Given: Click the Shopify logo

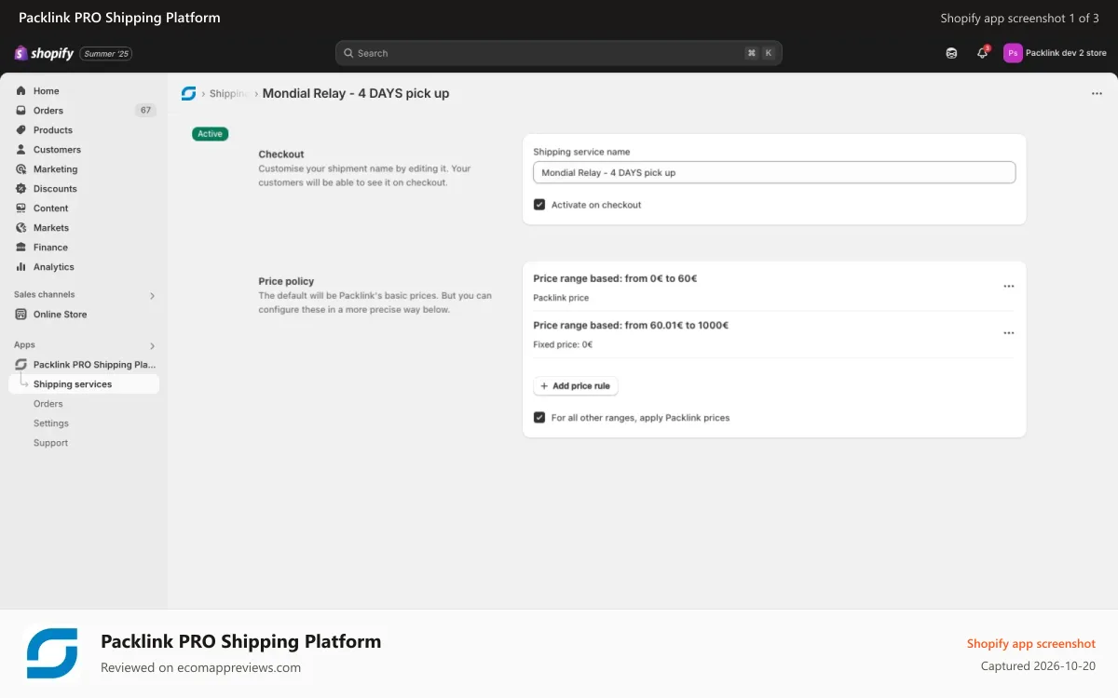Looking at the screenshot, I should (44, 53).
